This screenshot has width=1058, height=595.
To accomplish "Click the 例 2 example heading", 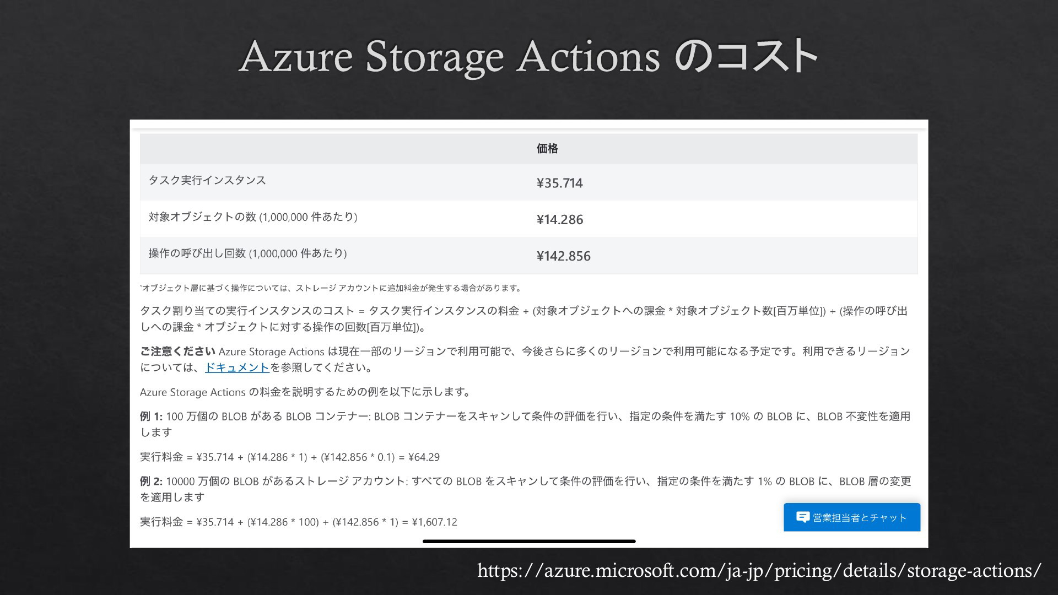I will (151, 482).
